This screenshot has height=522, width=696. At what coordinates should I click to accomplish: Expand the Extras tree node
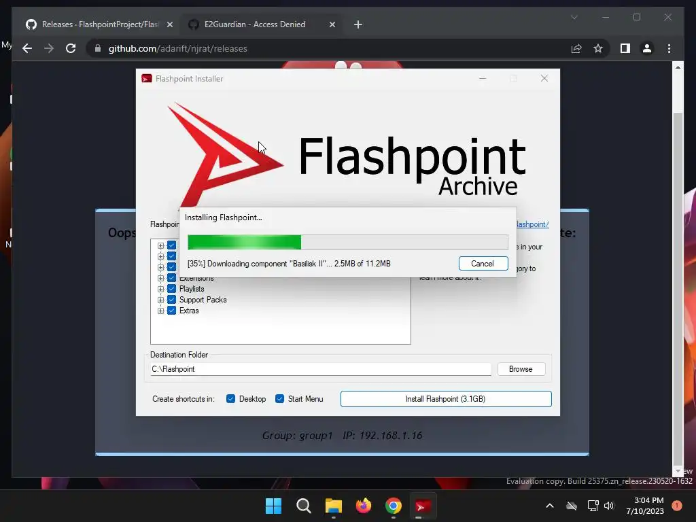(x=160, y=311)
